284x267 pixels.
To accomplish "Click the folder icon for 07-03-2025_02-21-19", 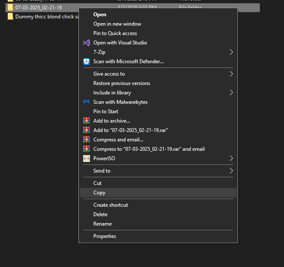I will point(10,8).
